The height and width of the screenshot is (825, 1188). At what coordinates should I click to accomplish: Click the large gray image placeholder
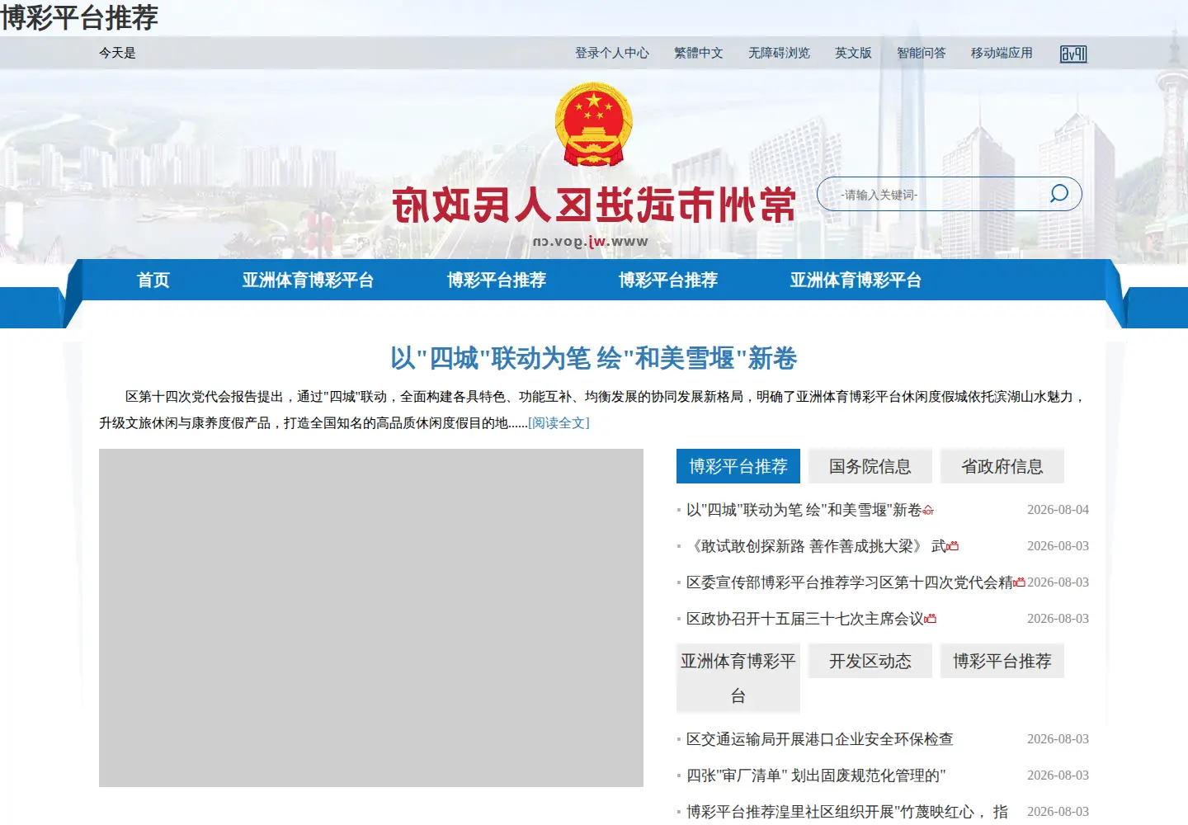(x=371, y=618)
